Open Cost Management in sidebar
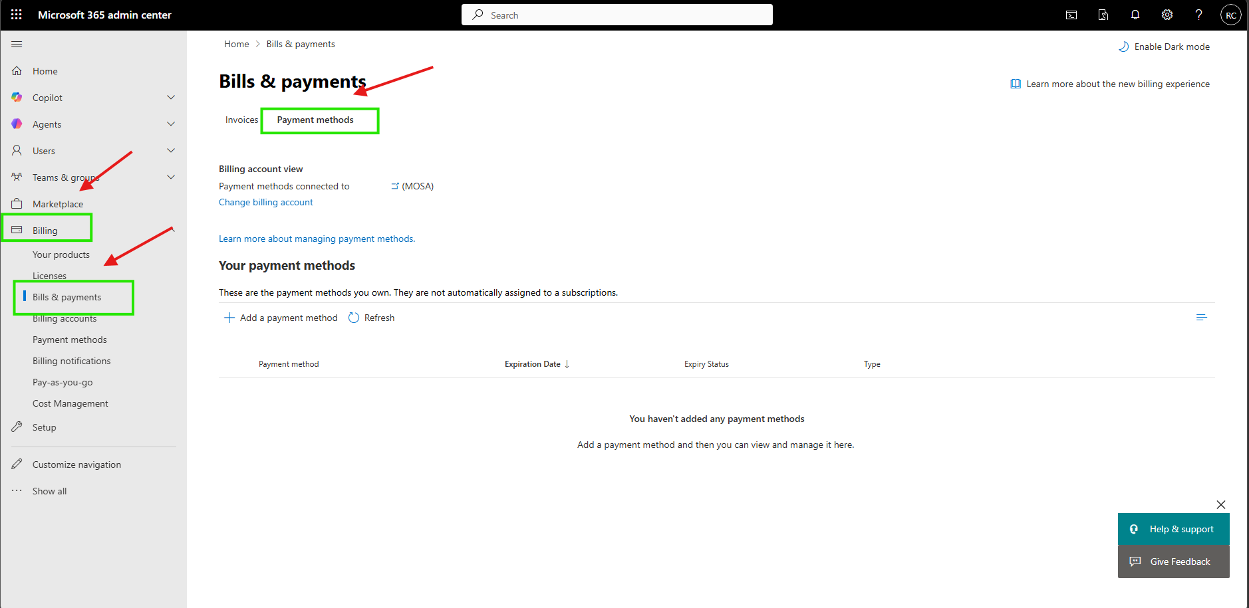This screenshot has height=608, width=1249. click(70, 403)
